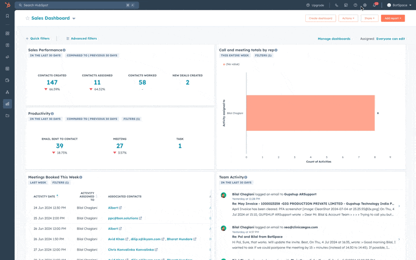Open the Automation workflows sidebar icon
Viewport: 416px width, 260px height.
point(7,92)
